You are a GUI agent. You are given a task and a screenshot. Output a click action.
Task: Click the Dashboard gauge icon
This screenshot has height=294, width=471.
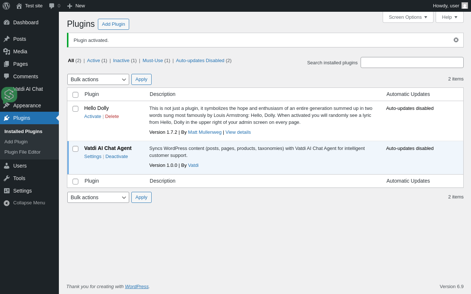(x=7, y=22)
